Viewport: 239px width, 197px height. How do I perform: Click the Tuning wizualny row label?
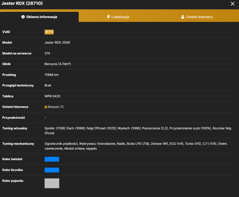coord(15,128)
